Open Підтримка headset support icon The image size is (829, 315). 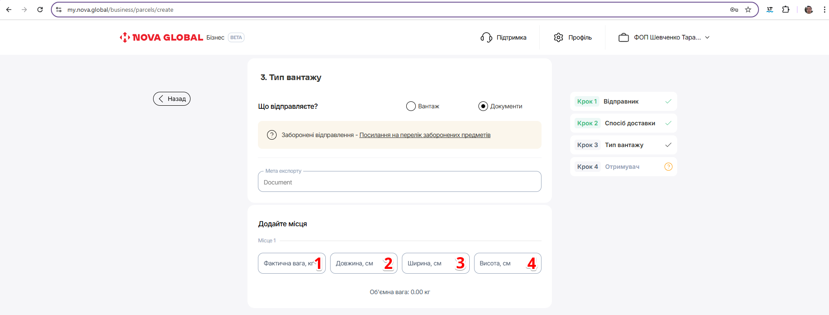(x=486, y=37)
